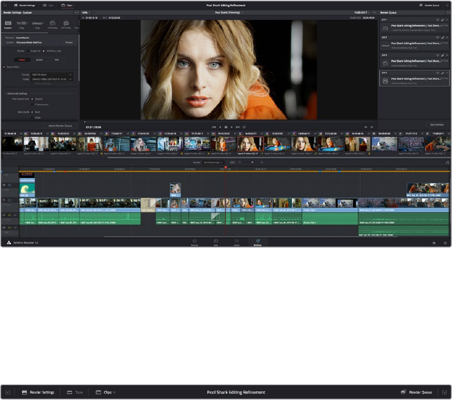Screen dimensions: 452x400
Task: Select Cinemascope pixel aspect ratio
Action: pos(33,104)
